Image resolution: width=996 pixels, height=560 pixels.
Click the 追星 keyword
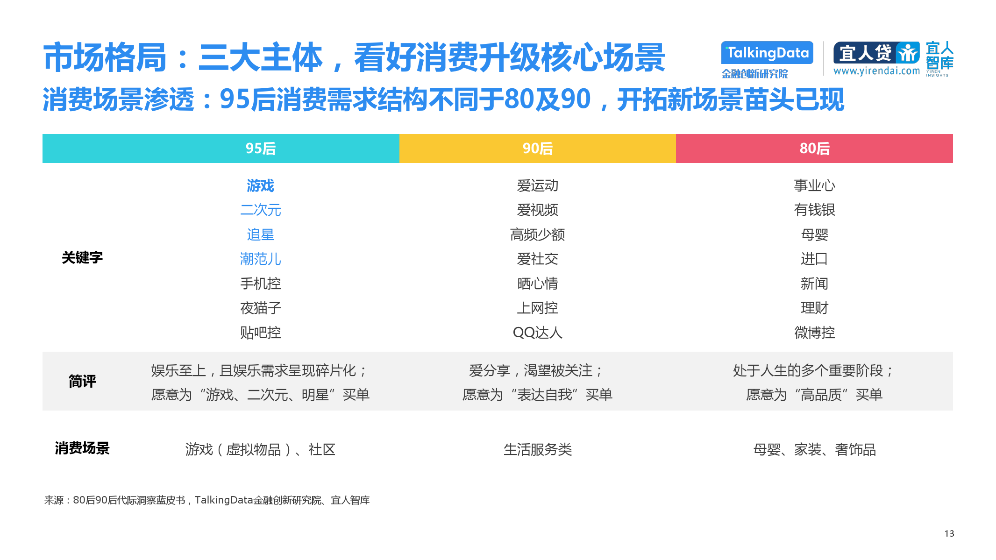coord(260,234)
